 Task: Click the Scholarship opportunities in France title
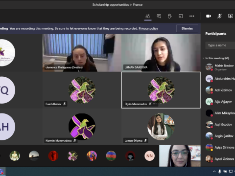point(117,5)
